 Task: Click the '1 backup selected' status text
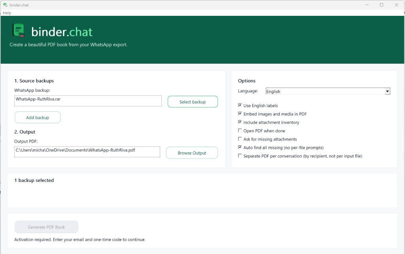click(x=34, y=180)
